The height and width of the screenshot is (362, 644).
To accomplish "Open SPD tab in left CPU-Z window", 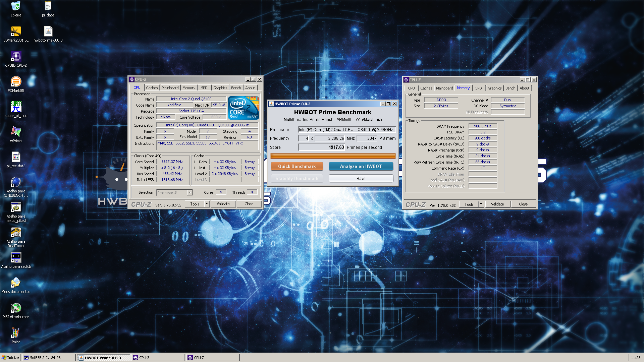I will pos(204,88).
